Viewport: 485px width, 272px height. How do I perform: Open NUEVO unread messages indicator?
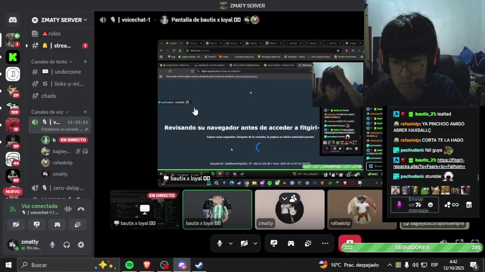coord(13,192)
